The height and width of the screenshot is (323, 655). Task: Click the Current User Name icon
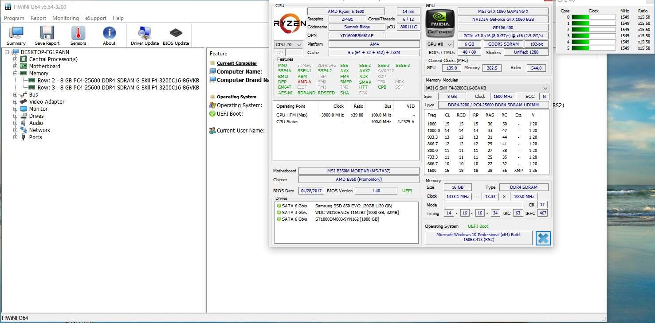212,130
